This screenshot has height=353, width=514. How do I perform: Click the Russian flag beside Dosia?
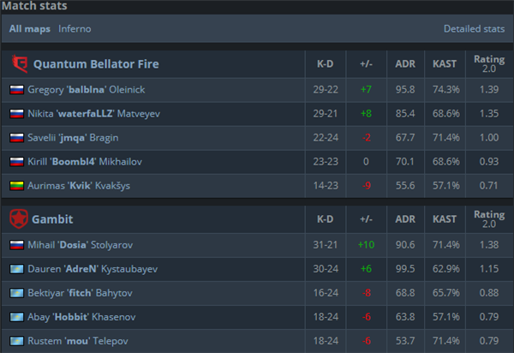17,245
